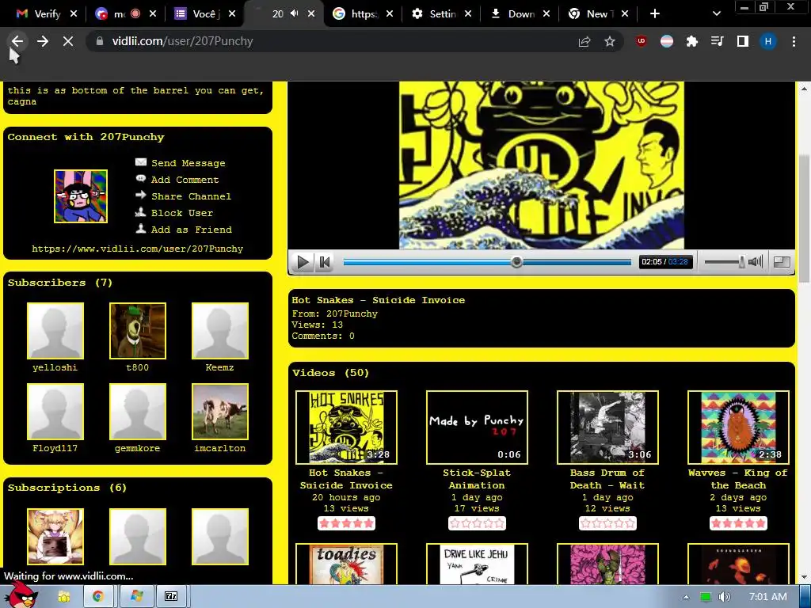811x608 pixels.
Task: Open Hot Snakes Suicide Invoice thumbnail
Action: [x=347, y=427]
